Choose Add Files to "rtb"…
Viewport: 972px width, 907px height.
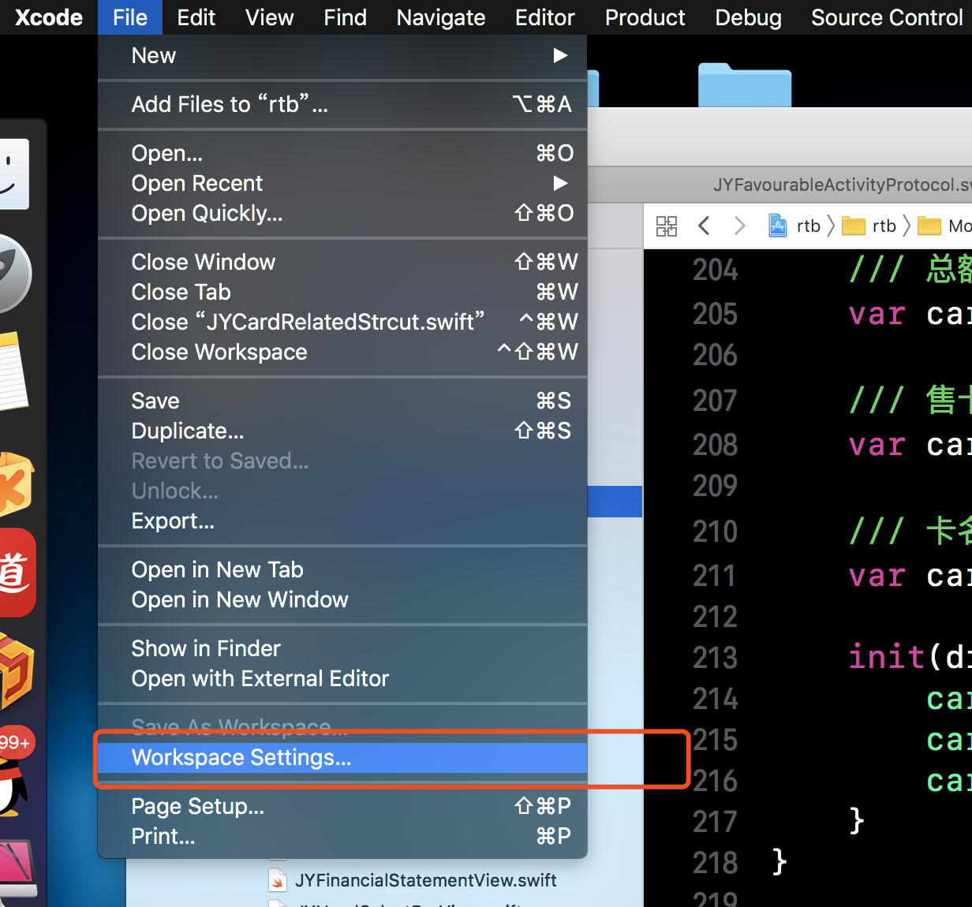[342, 104]
